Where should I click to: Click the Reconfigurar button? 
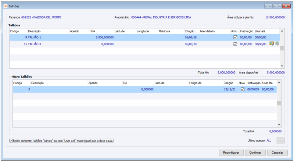231,153
